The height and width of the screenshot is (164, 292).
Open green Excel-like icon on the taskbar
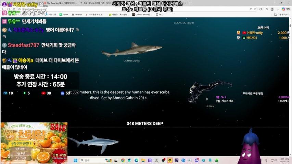coord(217,161)
